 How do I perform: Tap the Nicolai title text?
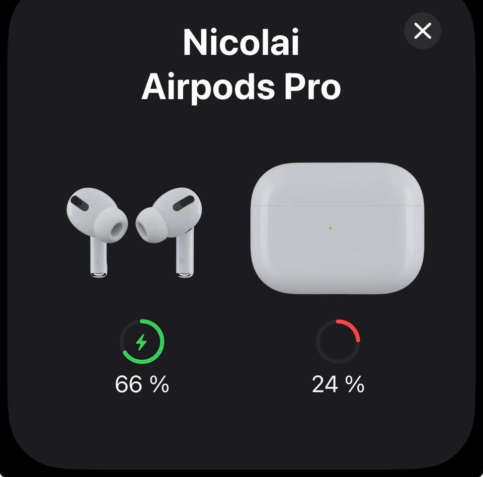241,42
